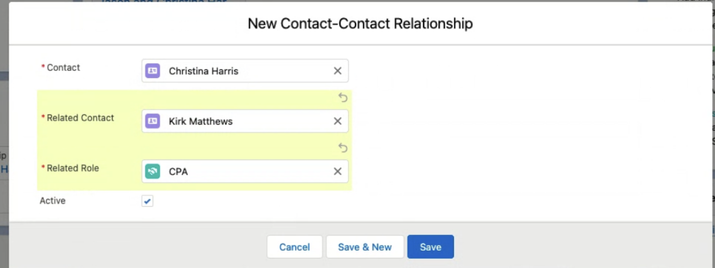Click the Related Contact field label
Viewport: 715px width, 268px height.
80,118
